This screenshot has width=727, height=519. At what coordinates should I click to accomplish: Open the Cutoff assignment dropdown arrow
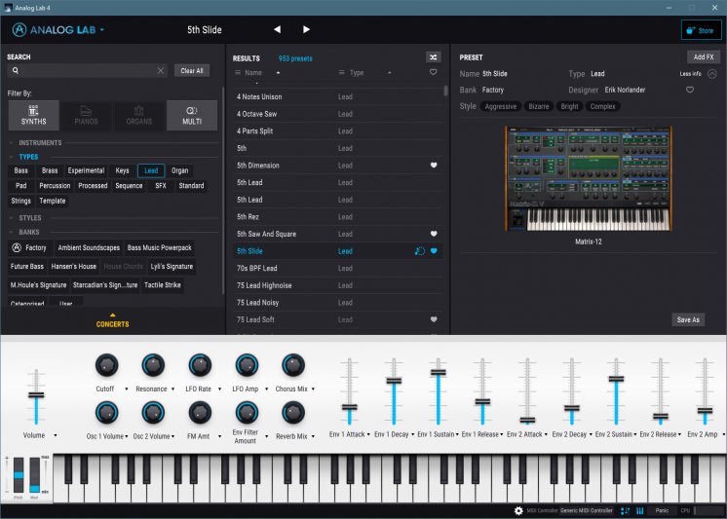click(x=126, y=389)
